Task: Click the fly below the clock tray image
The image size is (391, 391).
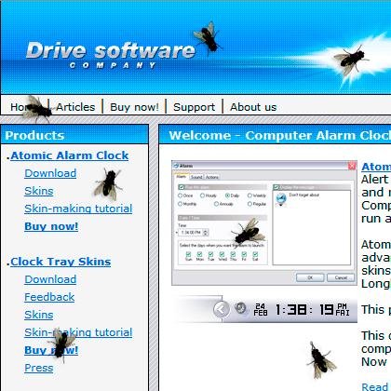Action: [321, 360]
